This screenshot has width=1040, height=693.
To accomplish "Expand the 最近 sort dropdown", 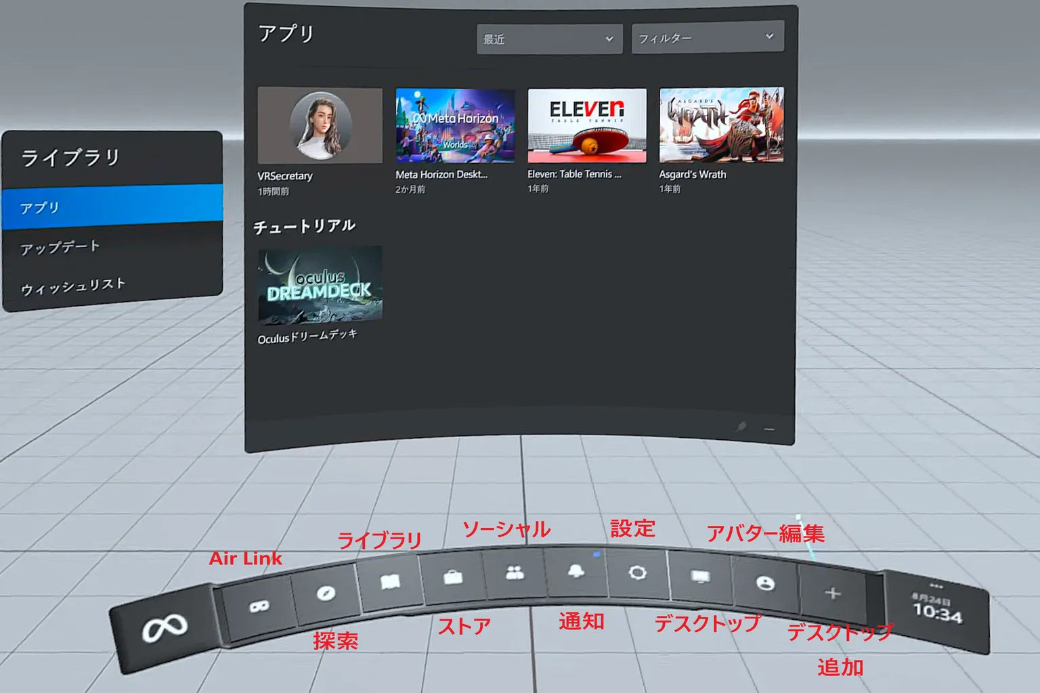I will click(549, 39).
